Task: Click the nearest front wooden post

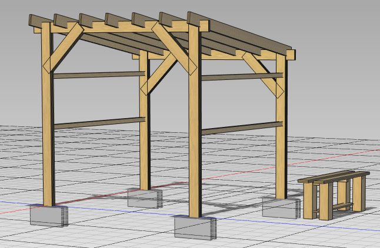Action: [194, 147]
